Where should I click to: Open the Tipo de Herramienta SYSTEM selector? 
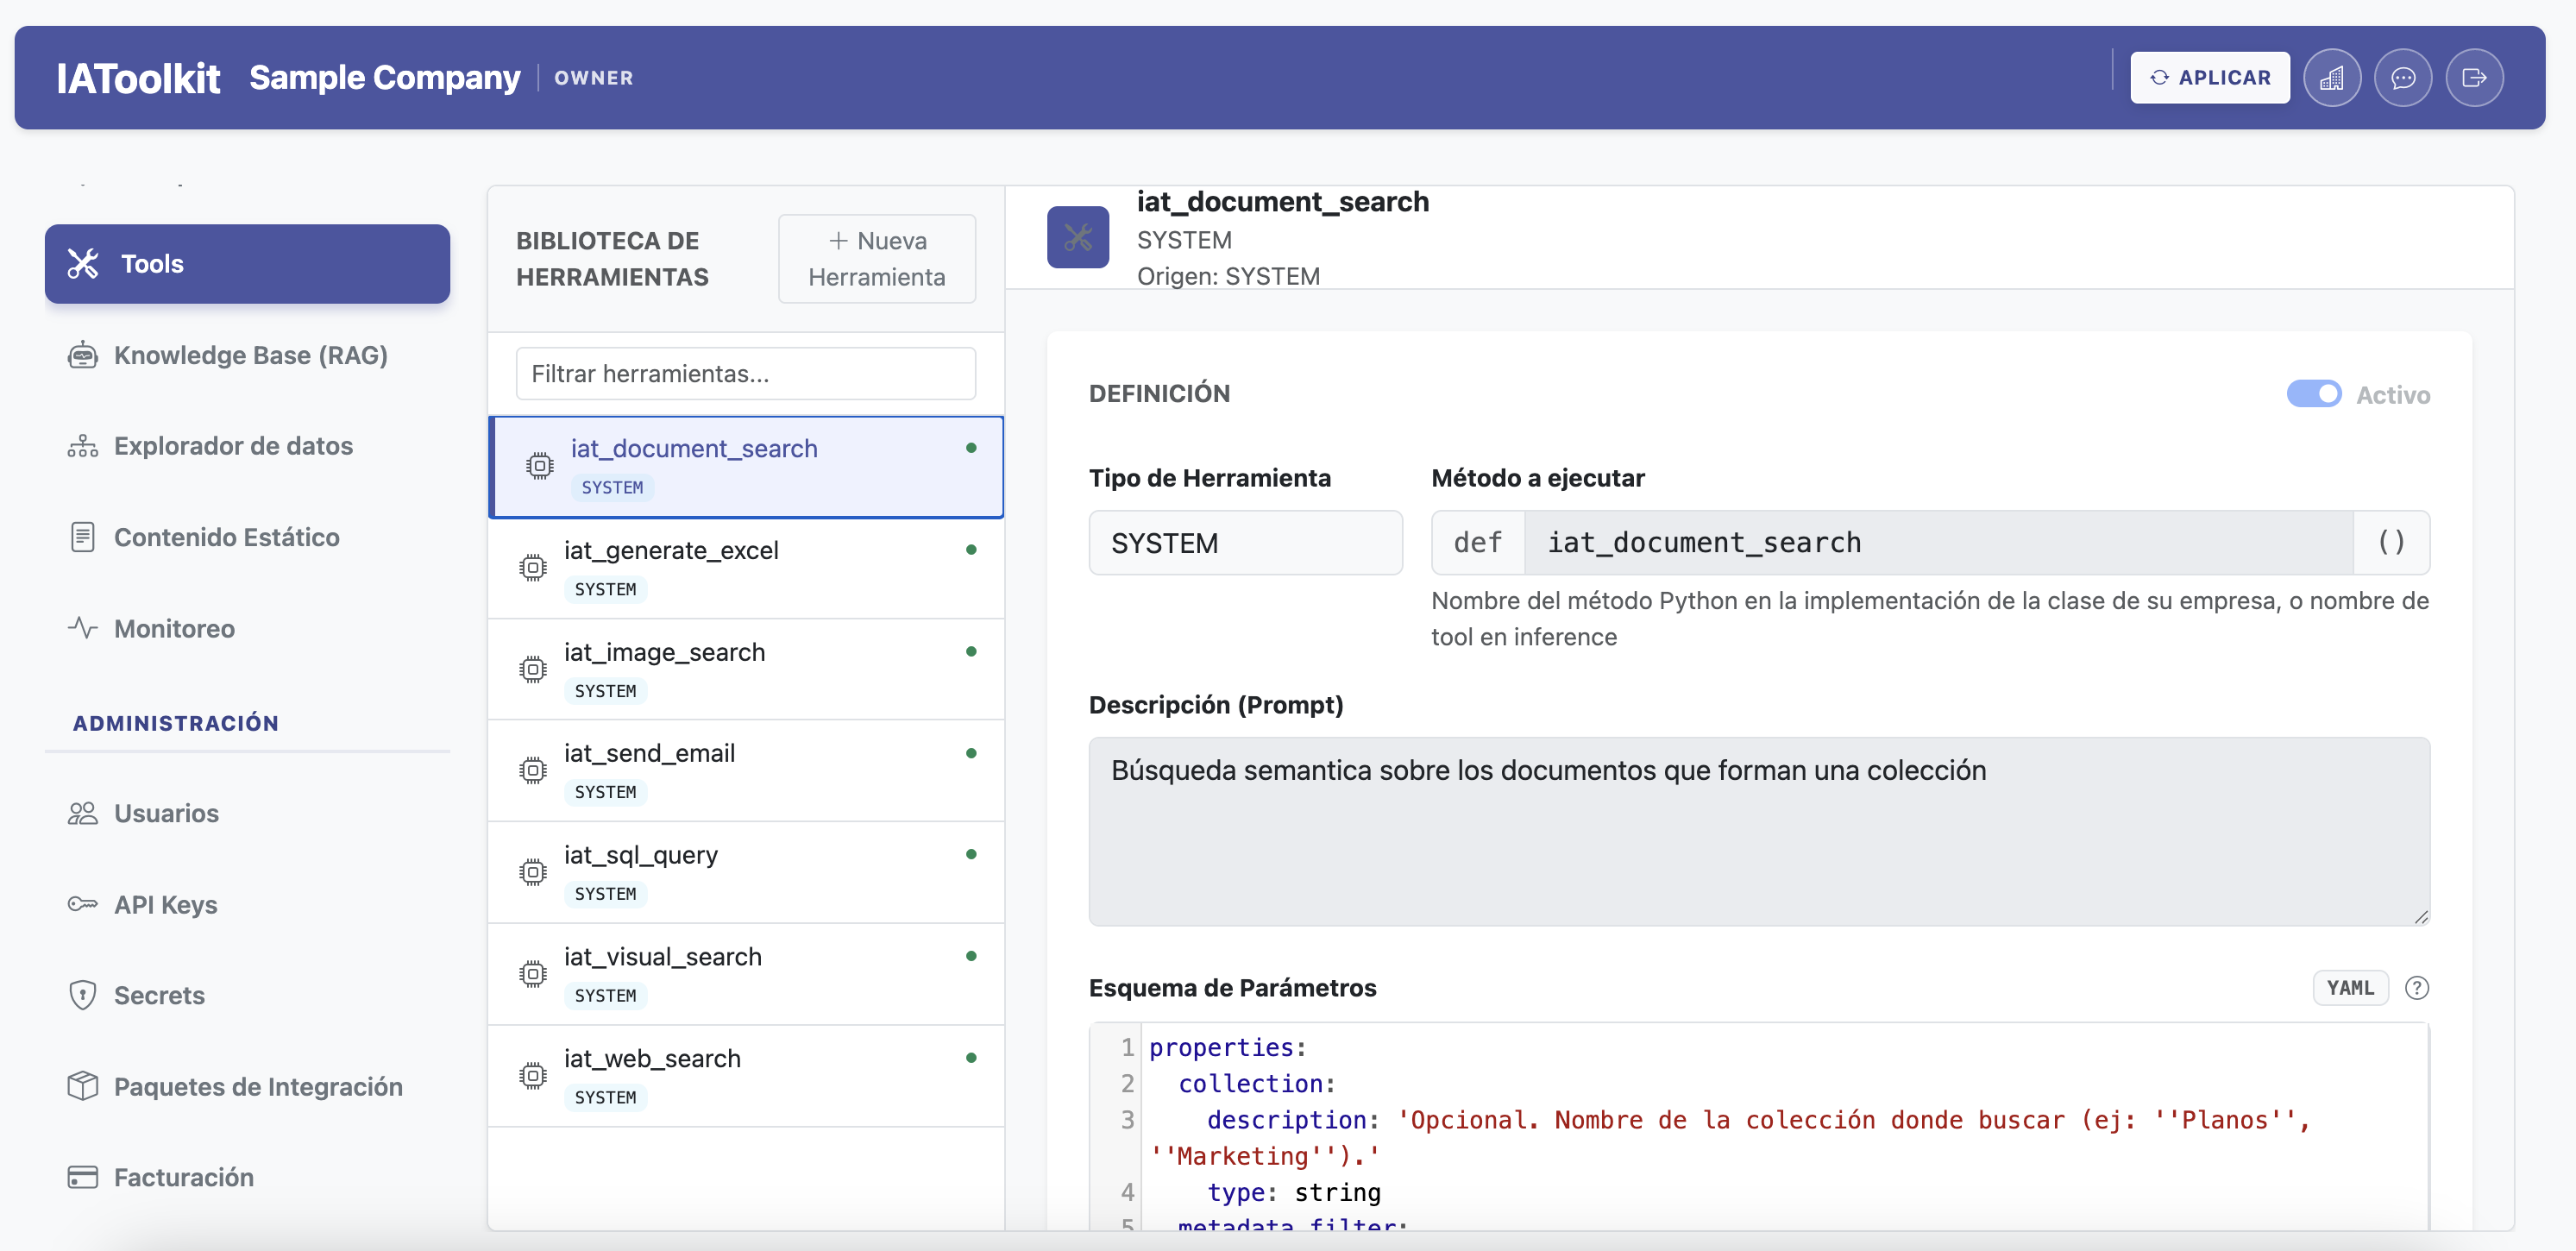pyautogui.click(x=1245, y=543)
